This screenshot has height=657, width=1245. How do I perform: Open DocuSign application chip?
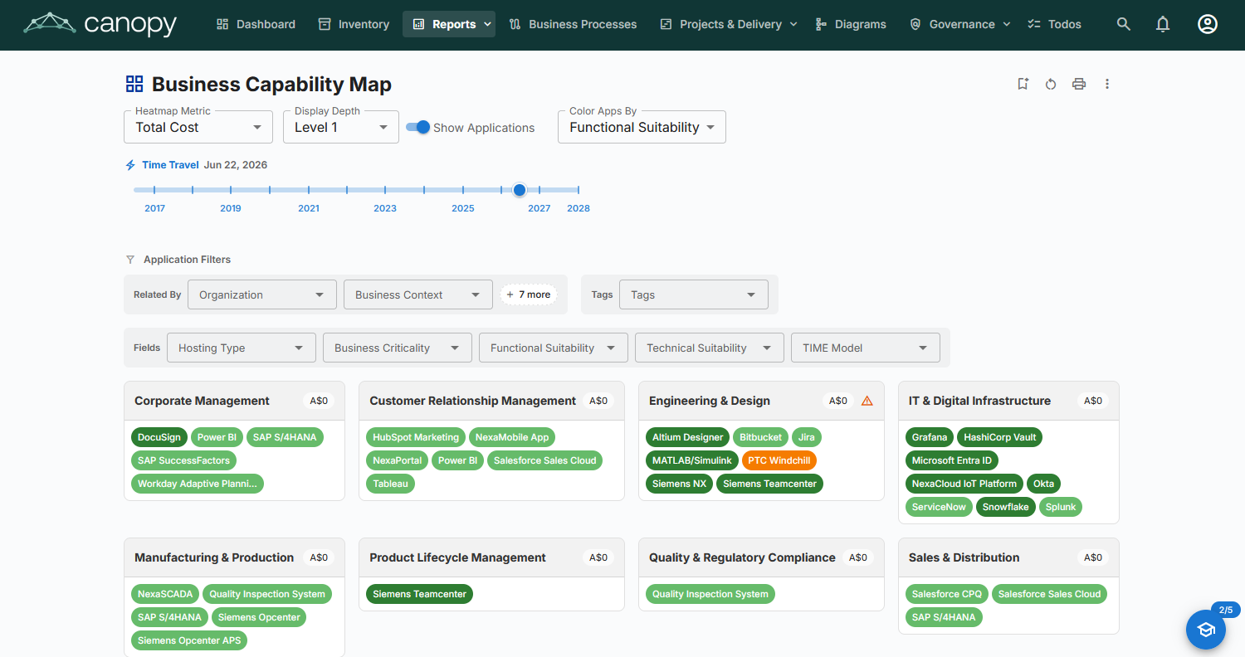pyautogui.click(x=159, y=437)
